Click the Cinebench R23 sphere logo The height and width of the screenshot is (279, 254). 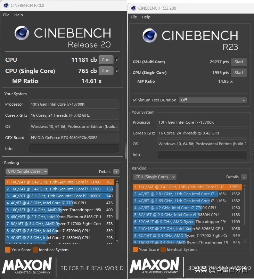pyautogui.click(x=149, y=35)
